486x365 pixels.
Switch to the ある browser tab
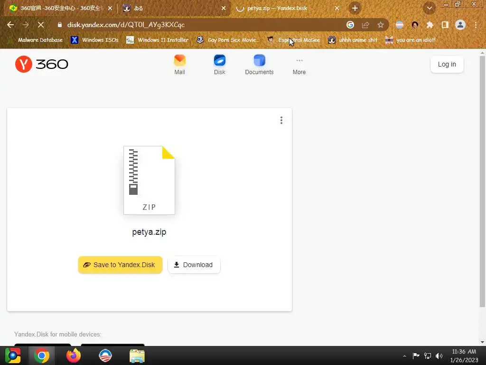[x=174, y=9]
